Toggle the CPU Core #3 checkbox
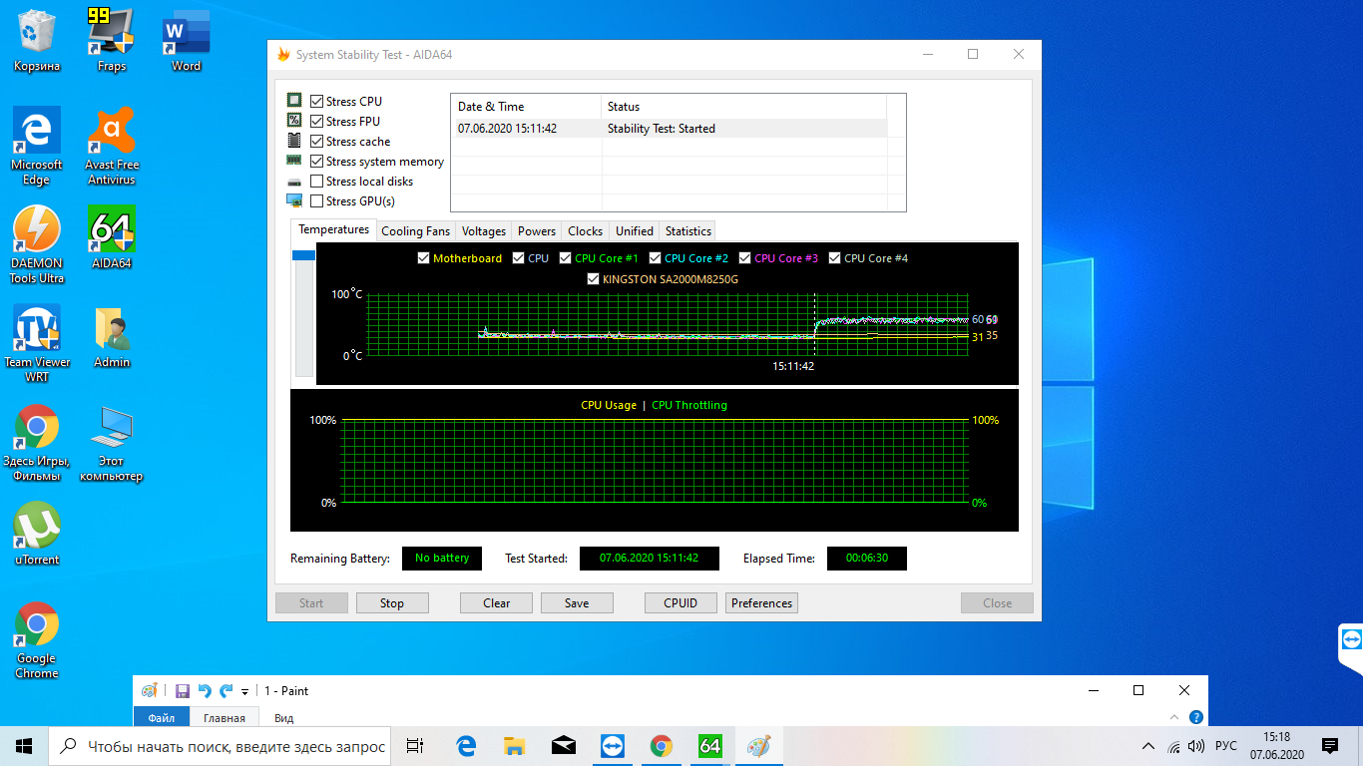 pyautogui.click(x=744, y=258)
